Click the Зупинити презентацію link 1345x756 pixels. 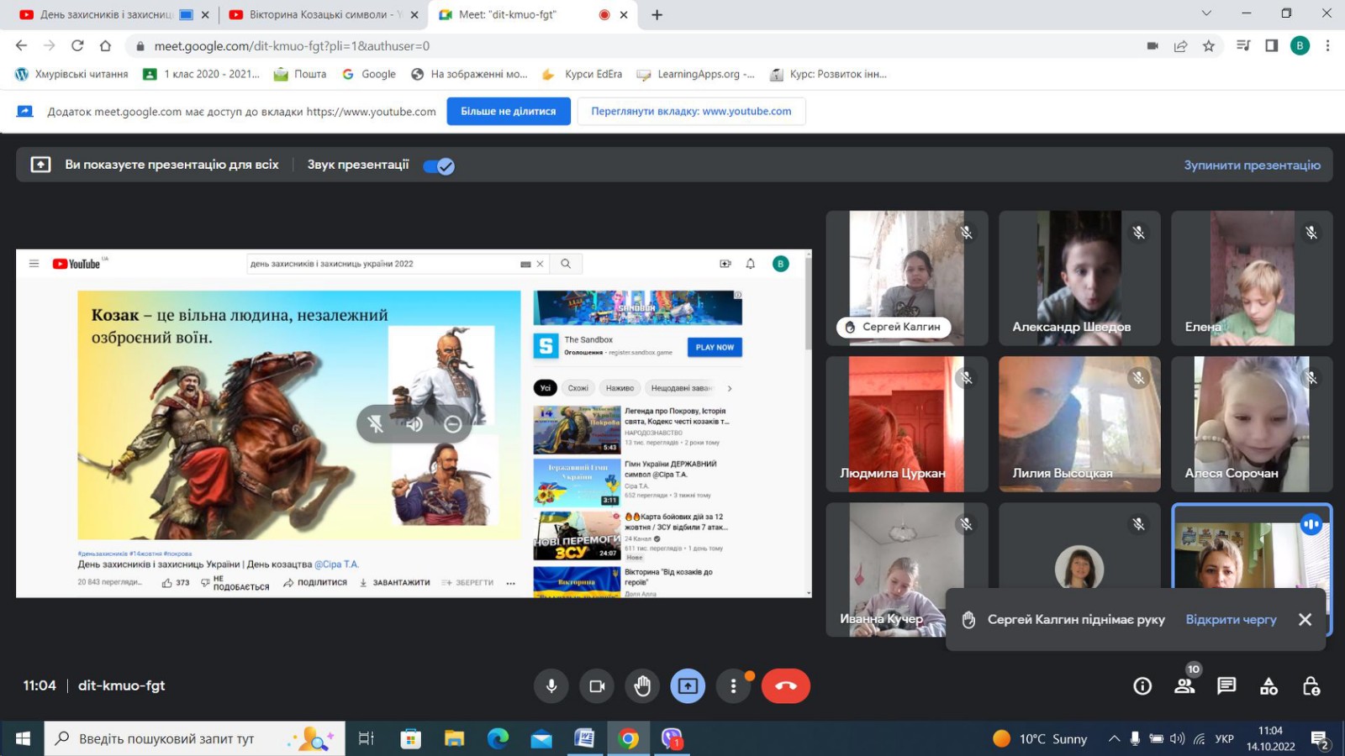click(x=1252, y=165)
